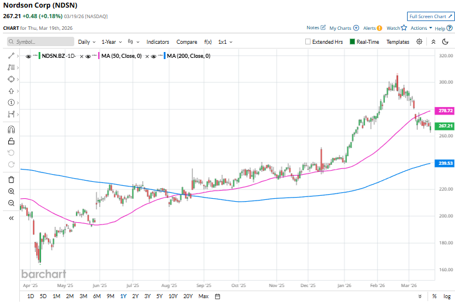This screenshot has width=455, height=304.
Task: Zoom in using the magnifier plus icon
Action: pyautogui.click(x=11, y=191)
